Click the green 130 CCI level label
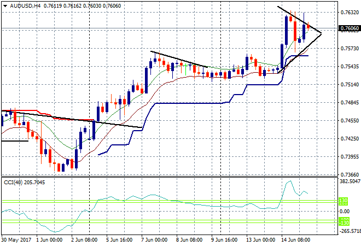 343,201
